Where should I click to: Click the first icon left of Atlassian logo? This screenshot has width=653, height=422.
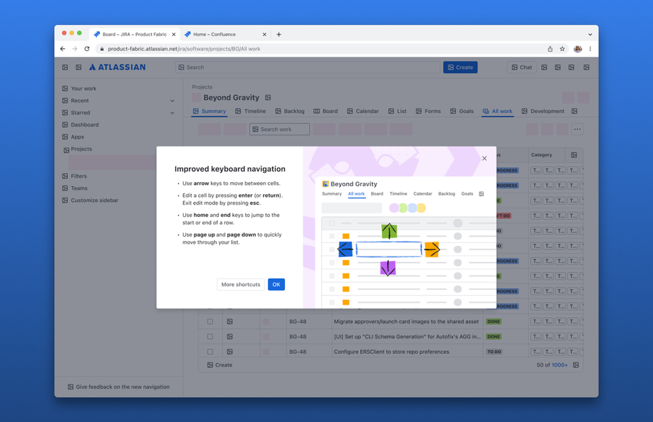(65, 67)
